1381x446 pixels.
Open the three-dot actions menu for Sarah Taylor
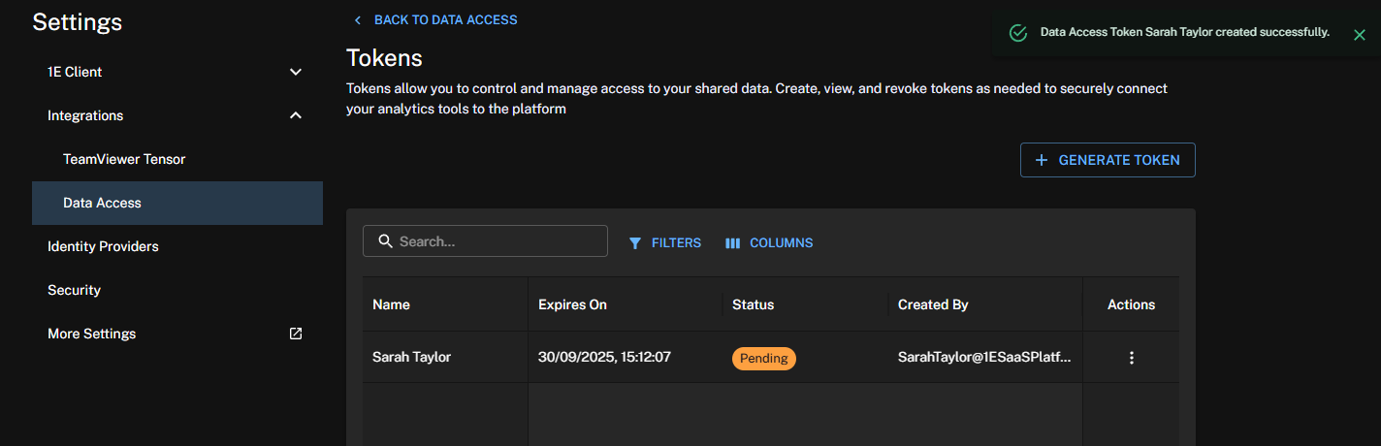point(1131,358)
